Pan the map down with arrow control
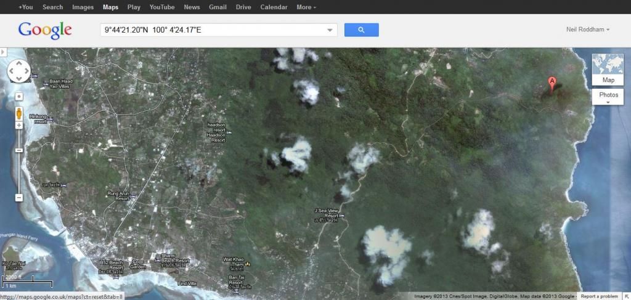Viewport: 631px width, 300px height. tap(19, 78)
